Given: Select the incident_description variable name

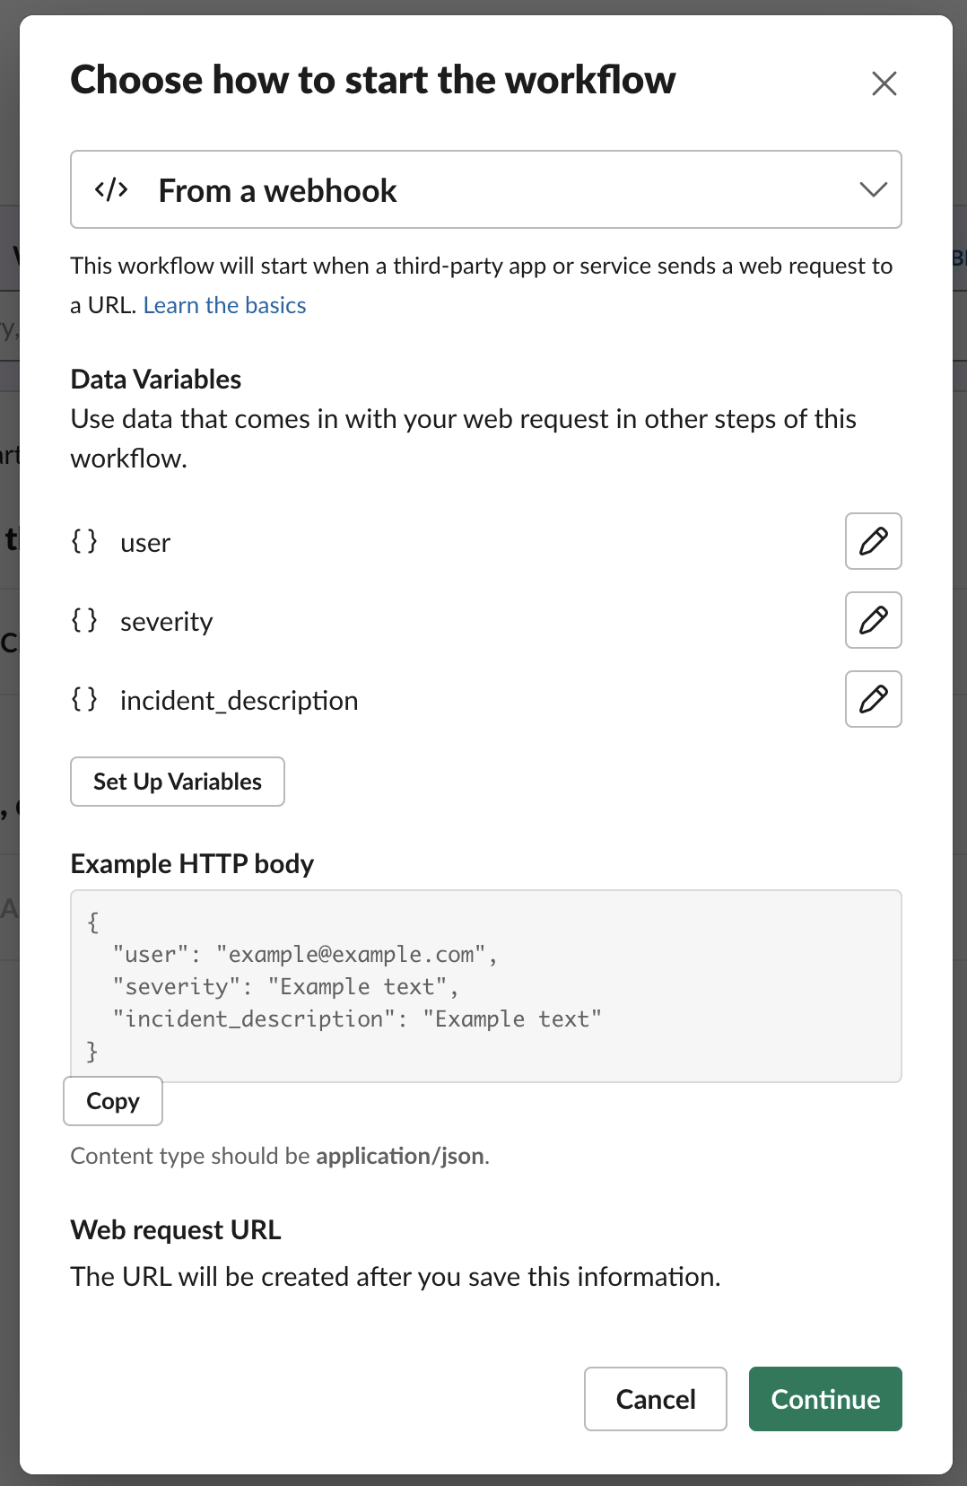Looking at the screenshot, I should click(x=239, y=701).
